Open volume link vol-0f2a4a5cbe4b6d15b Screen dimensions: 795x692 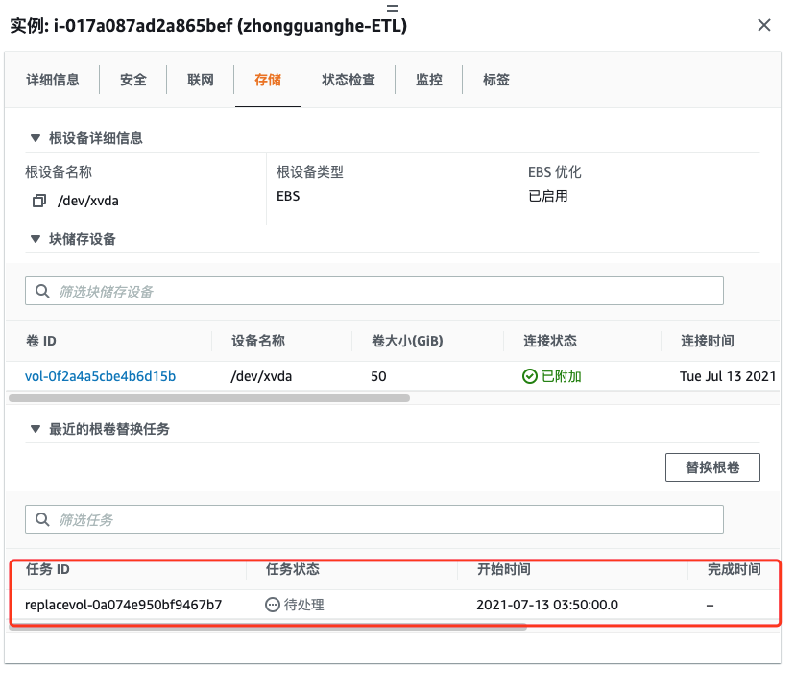click(101, 376)
